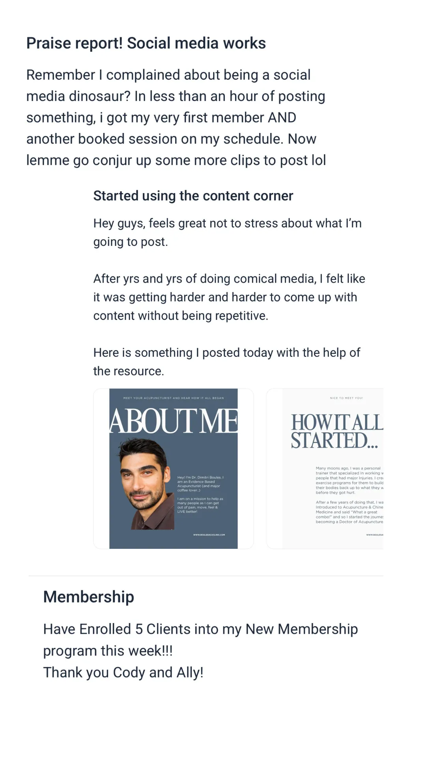426x758 pixels.
Task: Click the "Many moons ago" story paragraph
Action: (349, 480)
